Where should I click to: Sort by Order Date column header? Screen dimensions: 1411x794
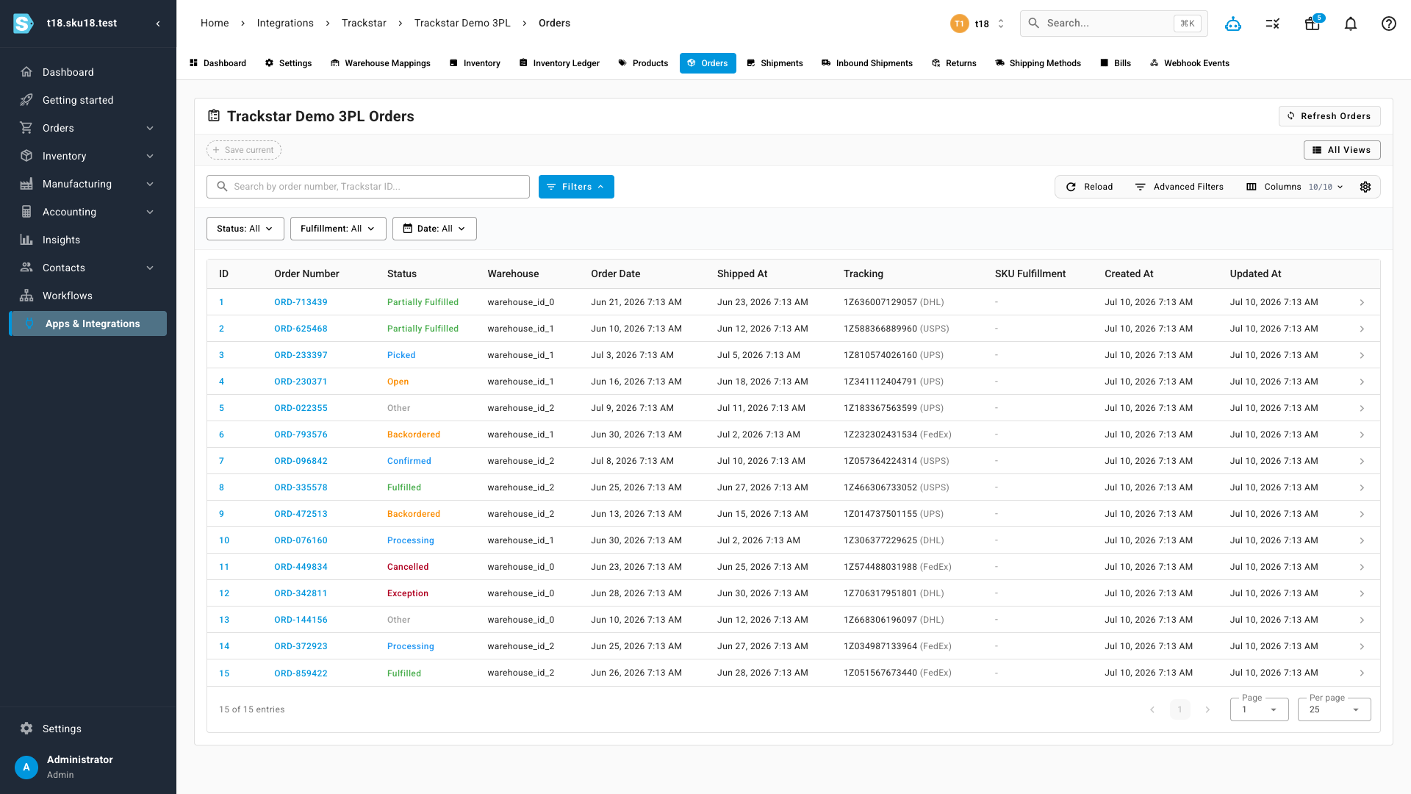click(615, 273)
